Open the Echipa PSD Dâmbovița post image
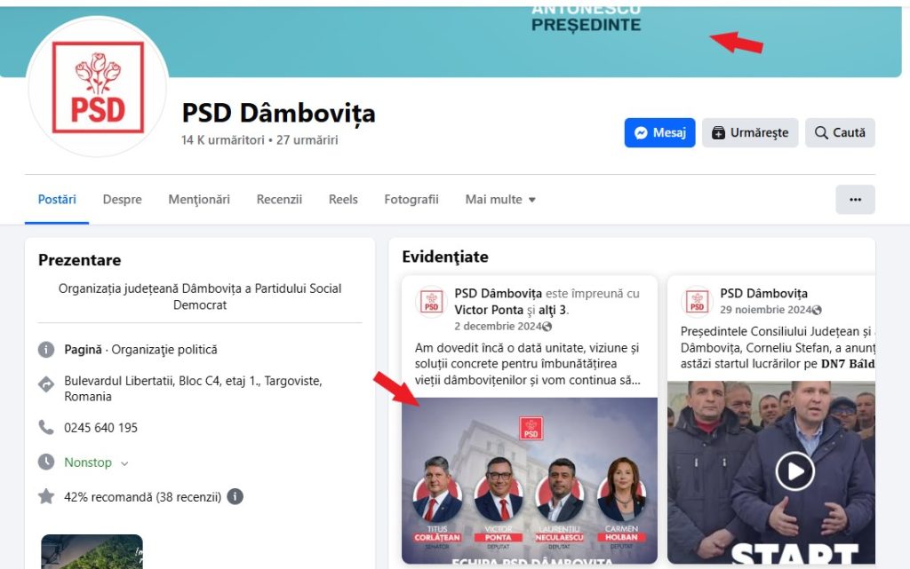Screen dimensions: 910x569 tap(530, 480)
